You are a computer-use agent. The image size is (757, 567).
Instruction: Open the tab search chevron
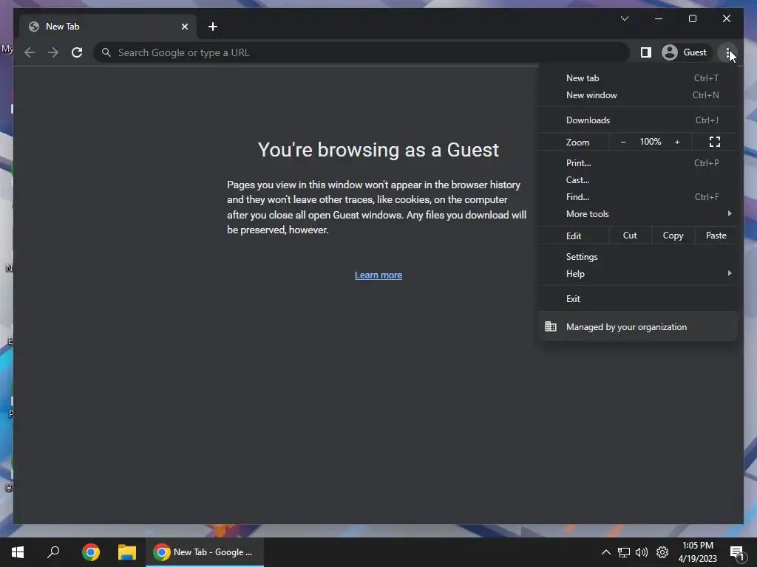[x=624, y=18]
